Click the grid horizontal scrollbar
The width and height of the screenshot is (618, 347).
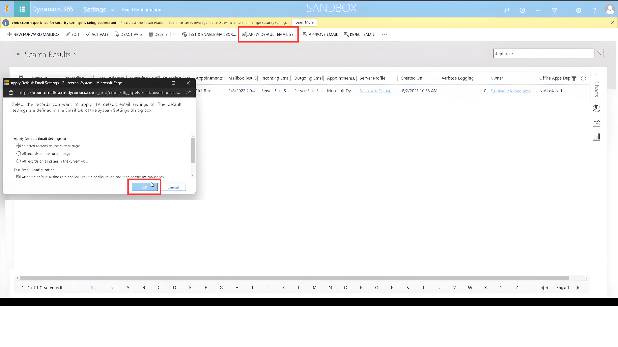point(295,278)
